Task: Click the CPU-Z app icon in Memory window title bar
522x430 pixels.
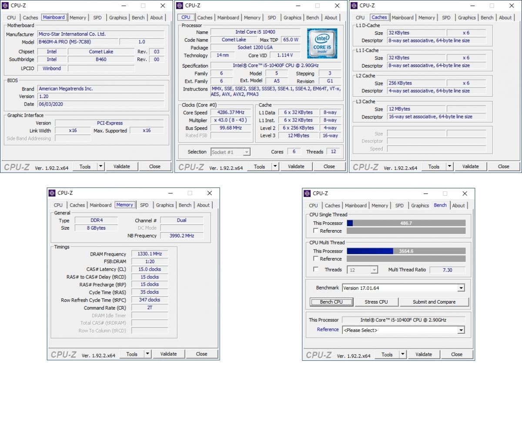Action: coord(52,193)
